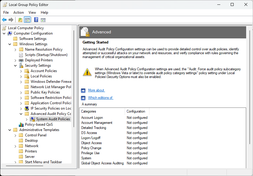
Task: Open Help using the question mark toolbar icon
Action: tap(36, 20)
